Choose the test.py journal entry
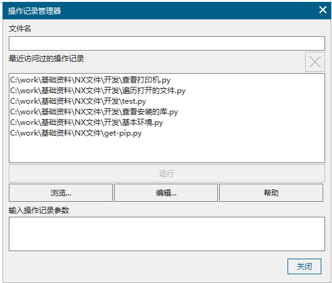Screen dimensions: 332x283 coord(78,101)
